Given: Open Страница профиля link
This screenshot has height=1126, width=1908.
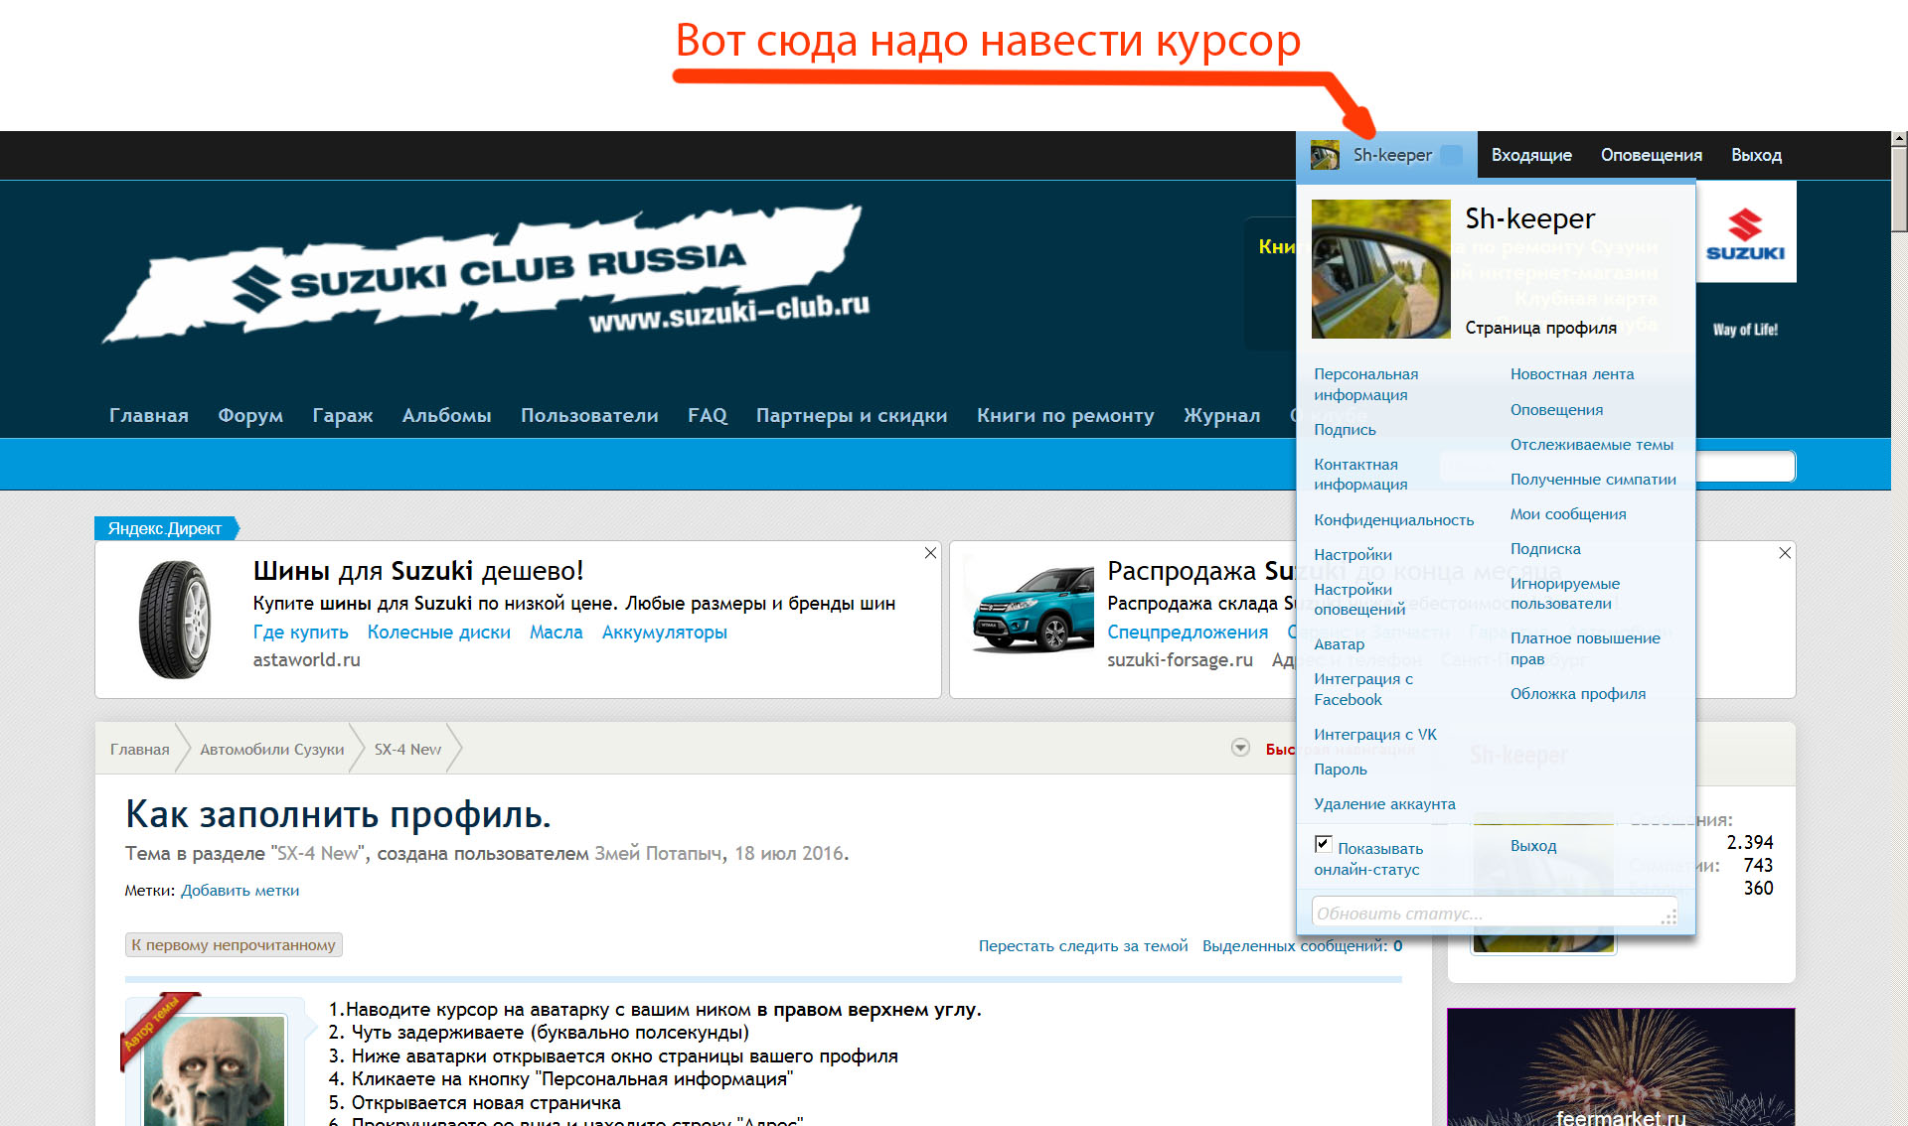Looking at the screenshot, I should pyautogui.click(x=1540, y=328).
